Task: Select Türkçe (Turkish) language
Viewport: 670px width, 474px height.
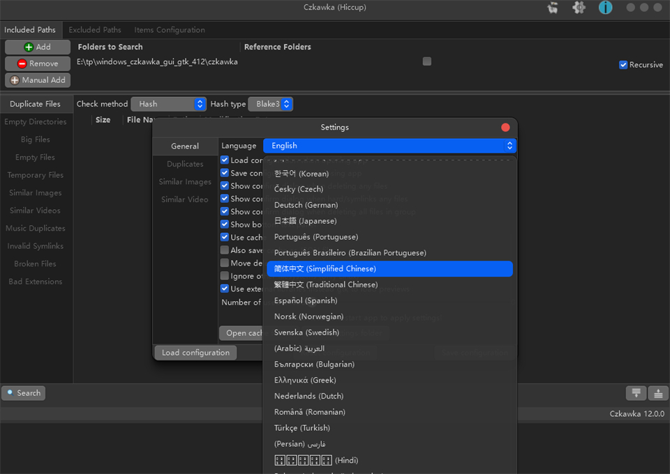Action: click(x=389, y=428)
